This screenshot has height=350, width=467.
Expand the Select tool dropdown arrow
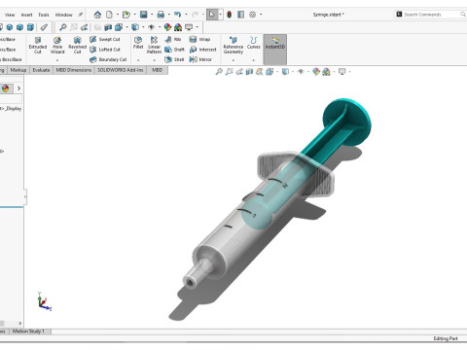click(x=220, y=15)
